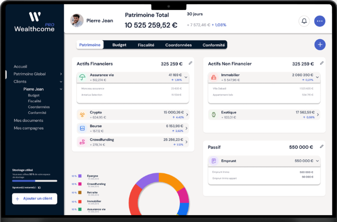The image size is (337, 222).
Task: Edit Passif section with pencil icon
Action: pyautogui.click(x=321, y=146)
